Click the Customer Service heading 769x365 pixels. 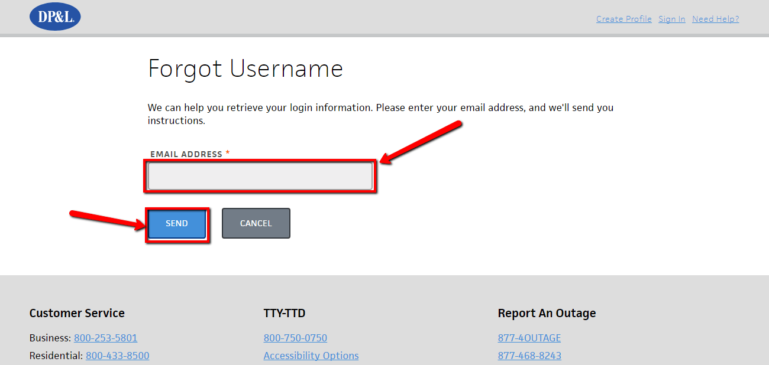(x=77, y=313)
